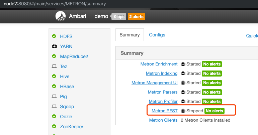This screenshot has height=135, width=258.
Task: Open the Sqoop service
Action: pyautogui.click(x=67, y=107)
